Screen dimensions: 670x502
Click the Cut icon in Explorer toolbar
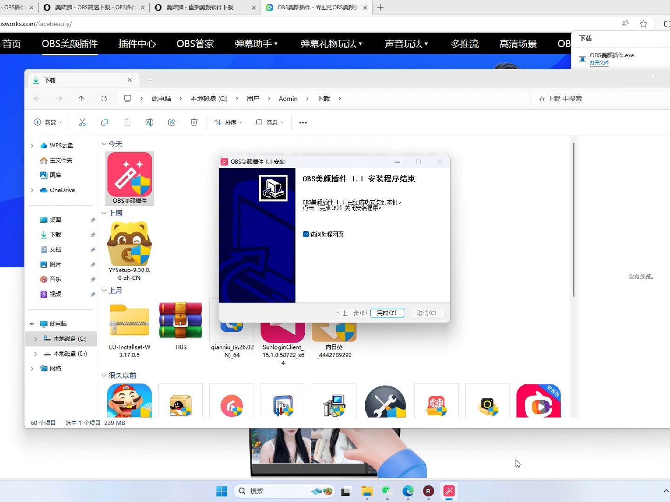(82, 122)
